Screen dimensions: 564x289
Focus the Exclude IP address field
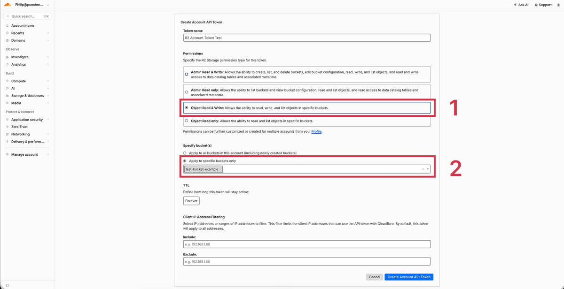tap(307, 261)
